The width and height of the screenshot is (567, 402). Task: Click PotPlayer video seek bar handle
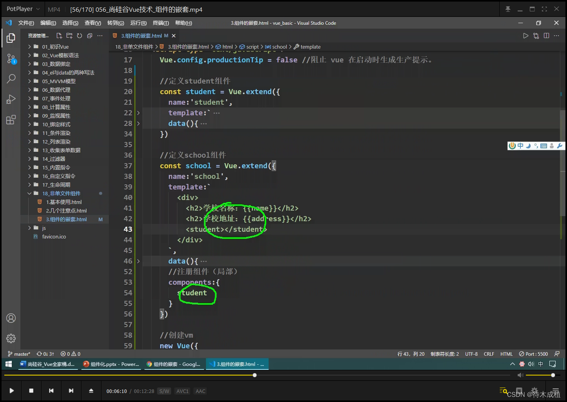[255, 375]
